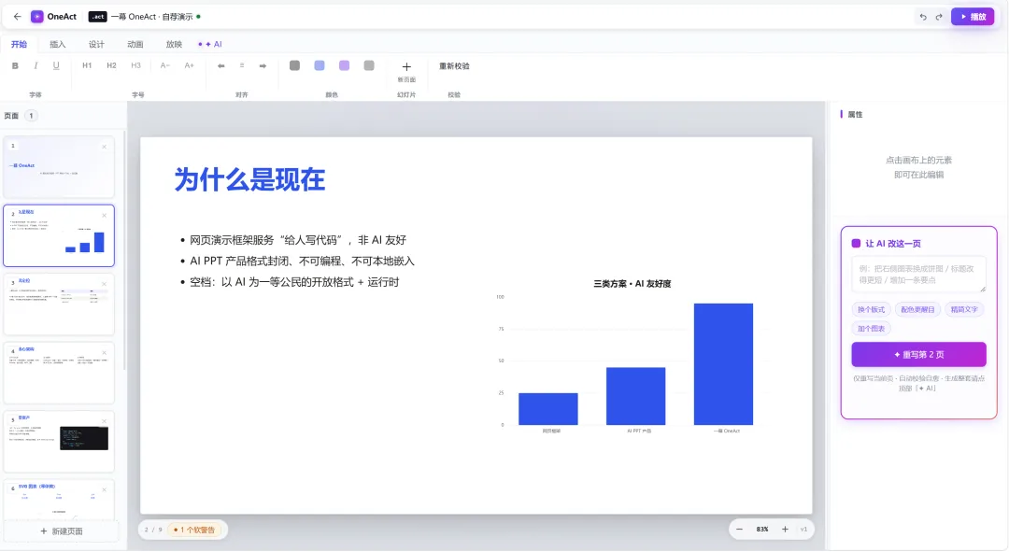Image resolution: width=1009 pixels, height=552 pixels.
Task: Open the 1 个软警告 warning badge
Action: pos(196,531)
